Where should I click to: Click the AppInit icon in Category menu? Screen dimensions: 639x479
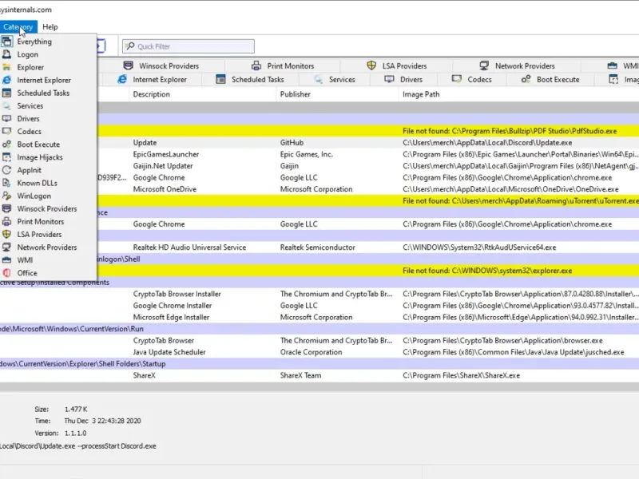(x=7, y=170)
